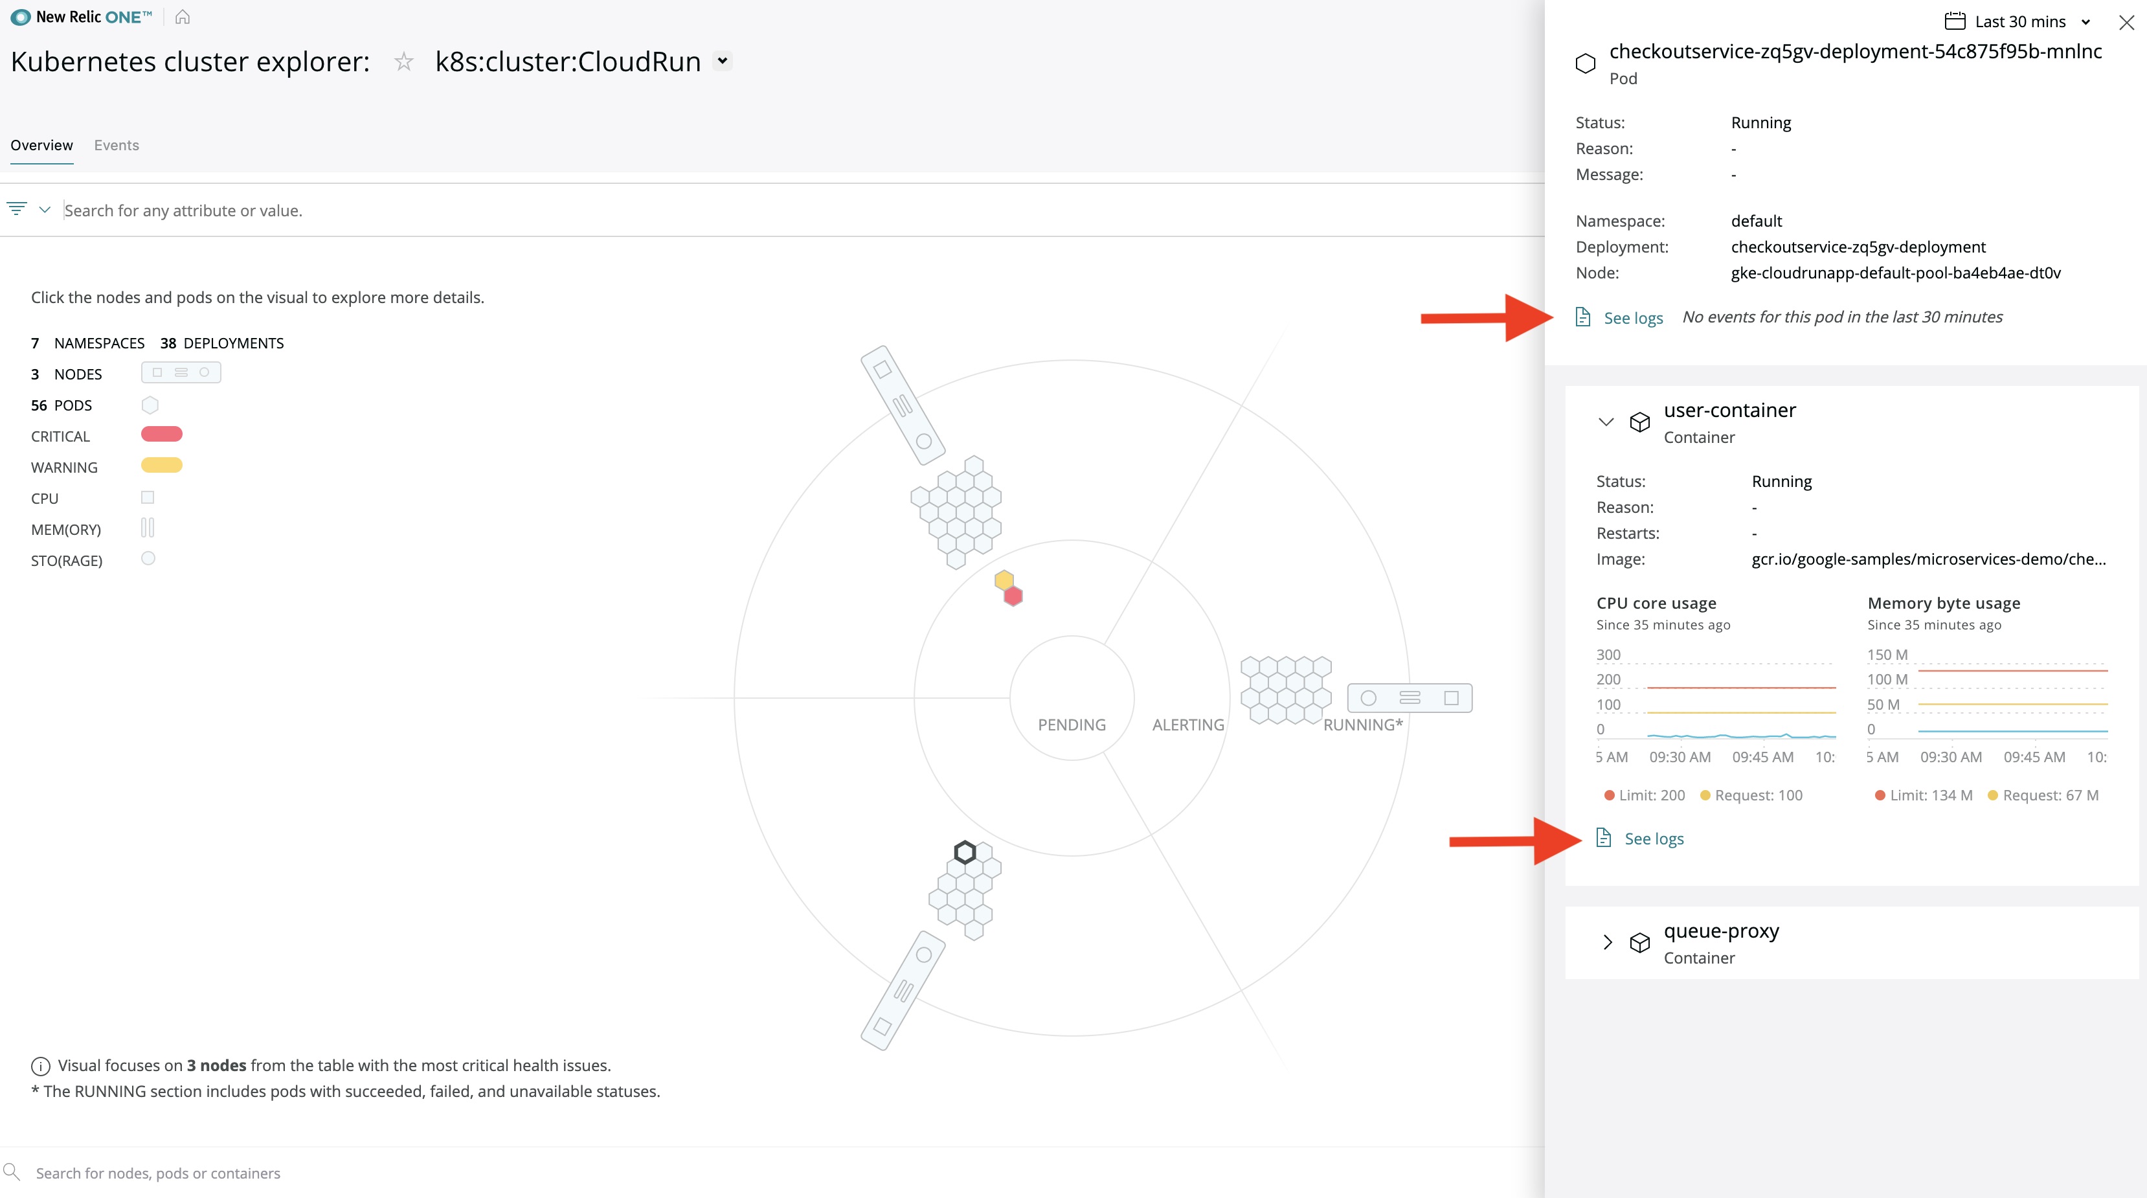The width and height of the screenshot is (2147, 1198).
Task: Open See logs link under user-container
Action: coord(1654,839)
